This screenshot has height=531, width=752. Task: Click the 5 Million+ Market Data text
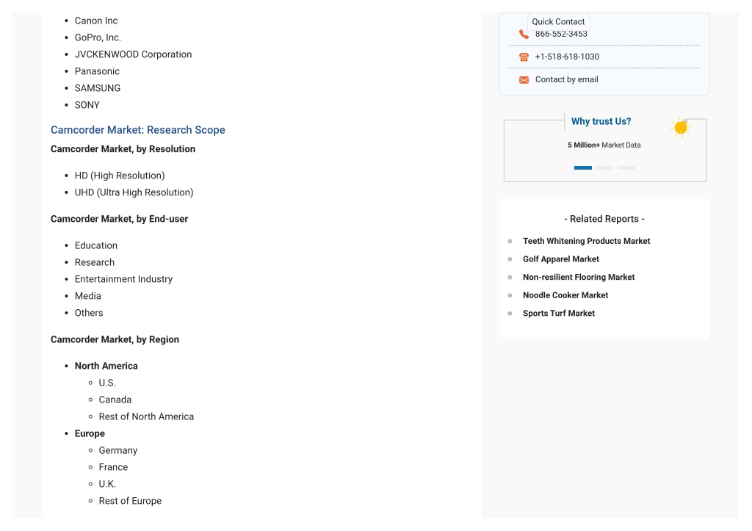(604, 145)
